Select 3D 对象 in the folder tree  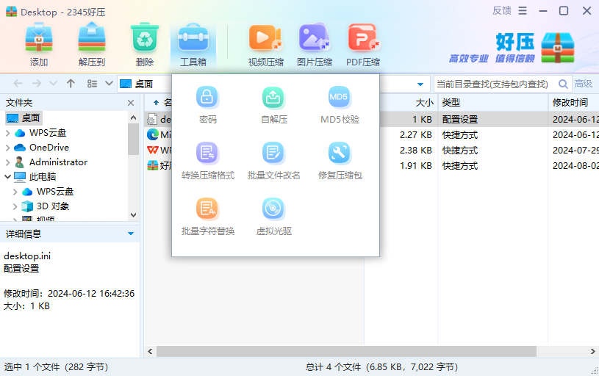(46, 206)
